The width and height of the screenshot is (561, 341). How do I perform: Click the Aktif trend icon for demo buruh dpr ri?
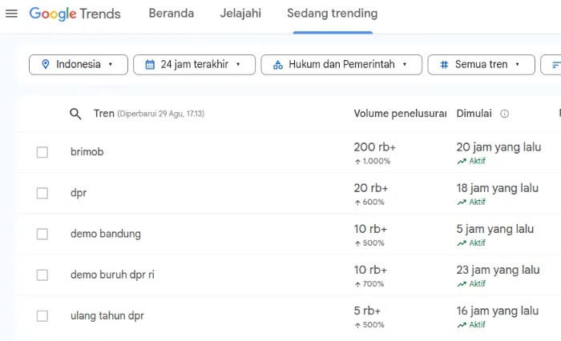point(462,284)
